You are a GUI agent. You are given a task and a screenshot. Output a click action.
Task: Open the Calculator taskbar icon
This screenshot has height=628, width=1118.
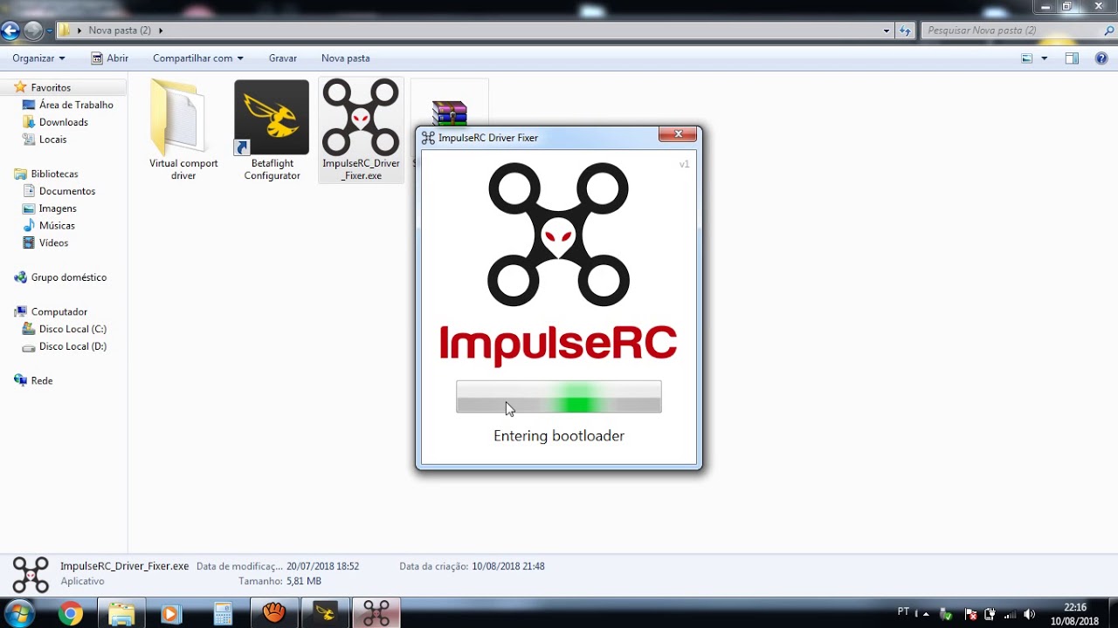click(223, 613)
